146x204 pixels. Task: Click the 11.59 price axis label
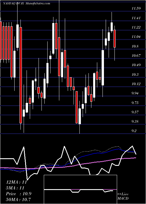(x=136, y=8)
